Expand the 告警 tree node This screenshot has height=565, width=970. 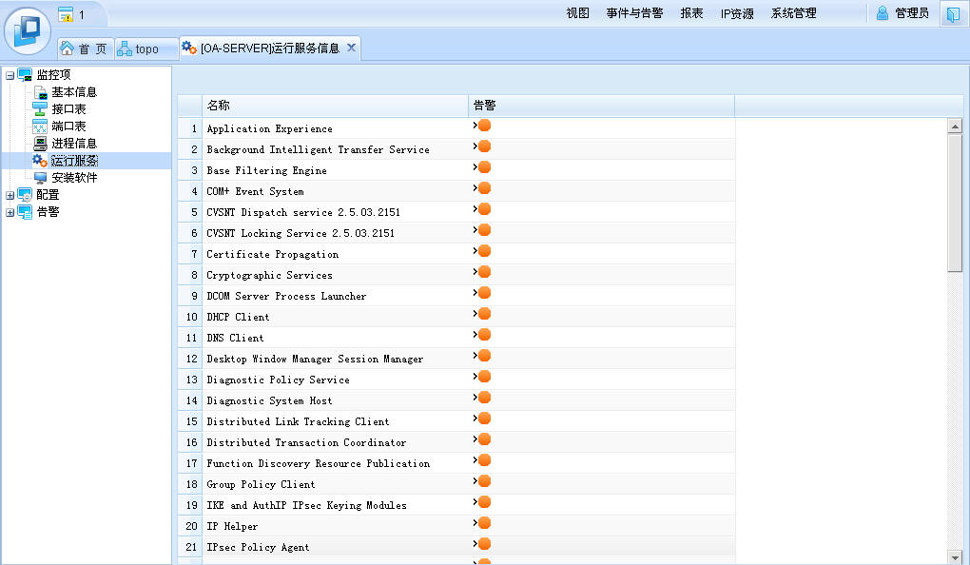10,212
